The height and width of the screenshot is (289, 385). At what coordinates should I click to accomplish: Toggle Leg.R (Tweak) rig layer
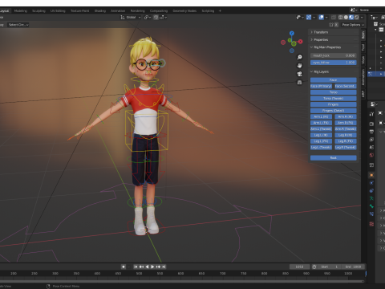pos(346,147)
